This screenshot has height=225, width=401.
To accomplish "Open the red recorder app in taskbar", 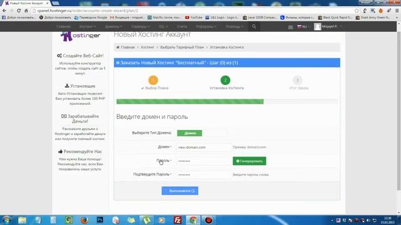I will coord(209,220).
